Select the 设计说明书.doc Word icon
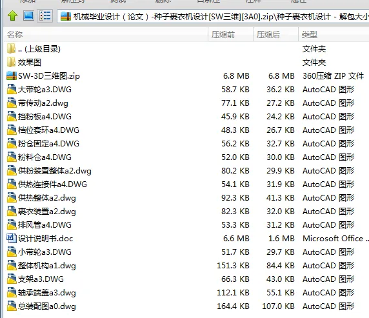The width and height of the screenshot is (369, 318). pos(12,238)
